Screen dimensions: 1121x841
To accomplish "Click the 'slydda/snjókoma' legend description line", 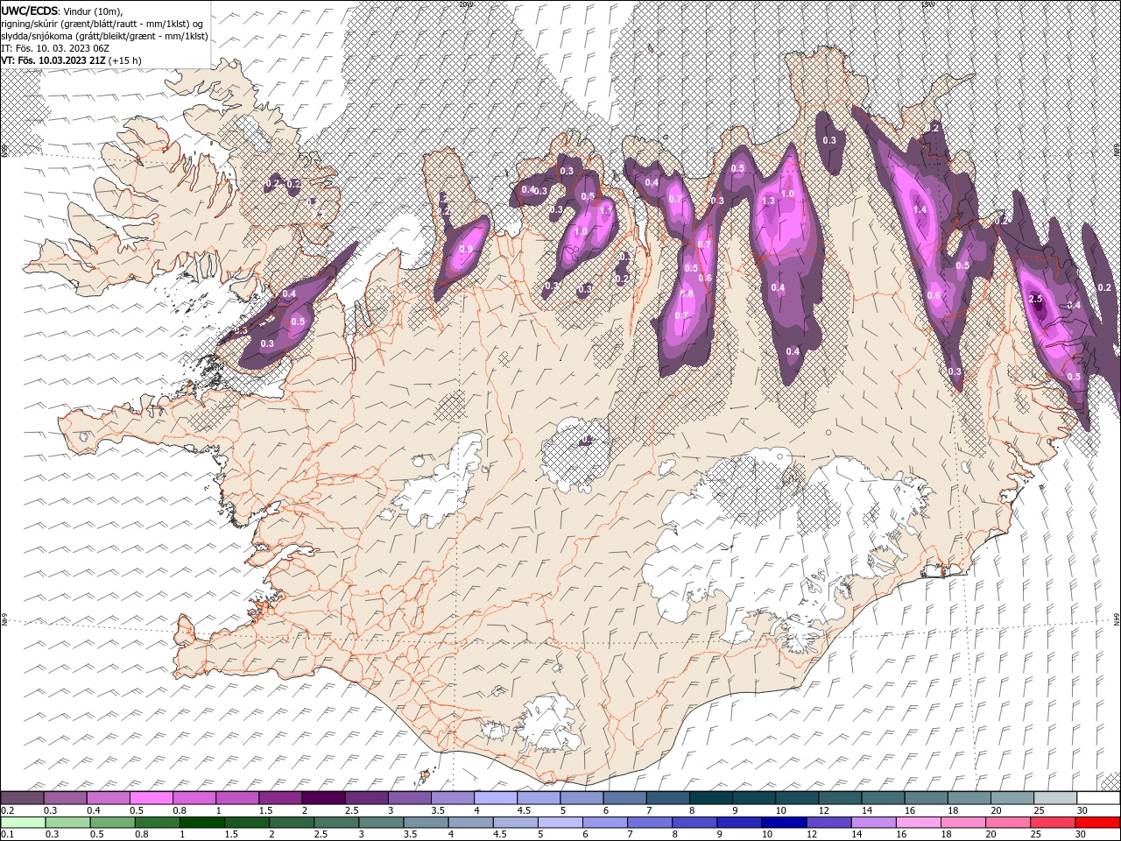I will pyautogui.click(x=104, y=35).
